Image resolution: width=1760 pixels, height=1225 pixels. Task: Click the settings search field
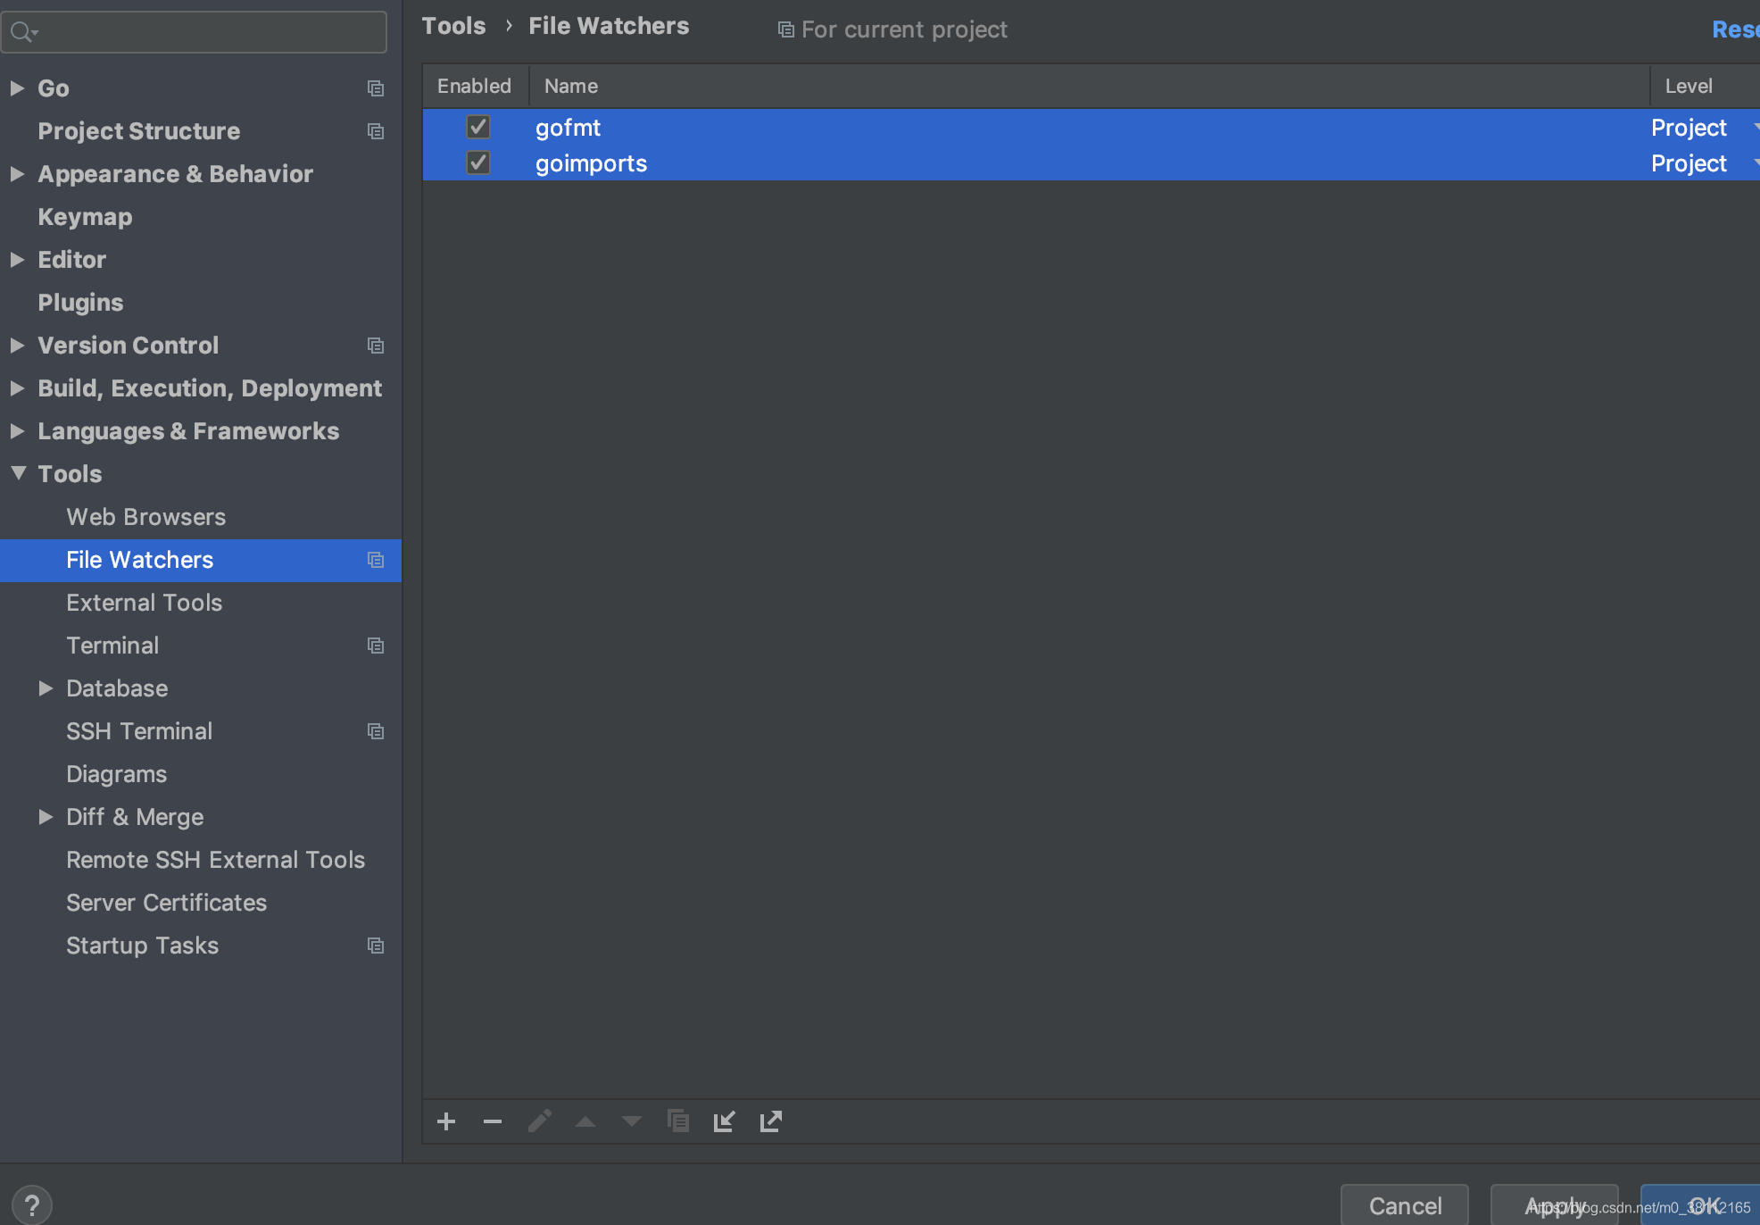(x=205, y=32)
